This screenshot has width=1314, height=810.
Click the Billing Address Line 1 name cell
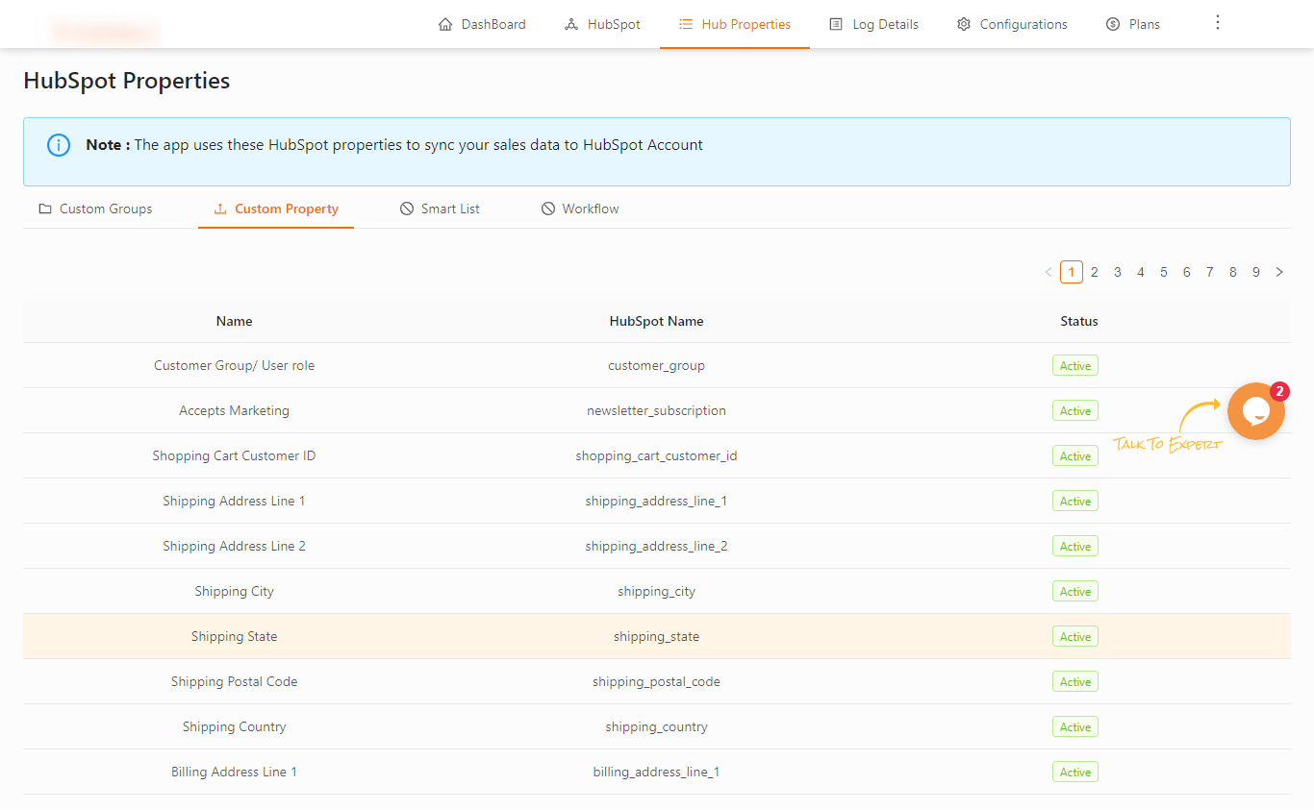tap(234, 772)
